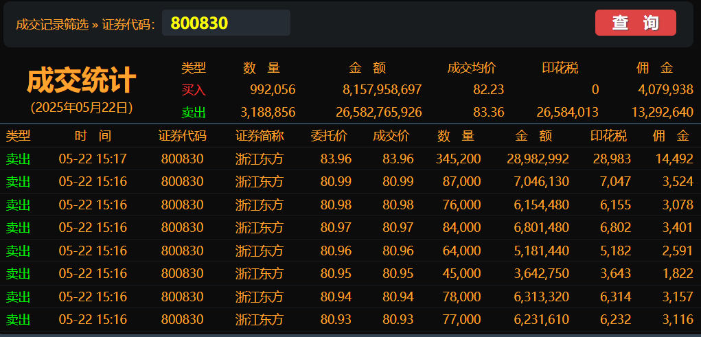Select the amount 6,801,480 cell
Image resolution: width=701 pixels, height=337 pixels.
click(542, 227)
